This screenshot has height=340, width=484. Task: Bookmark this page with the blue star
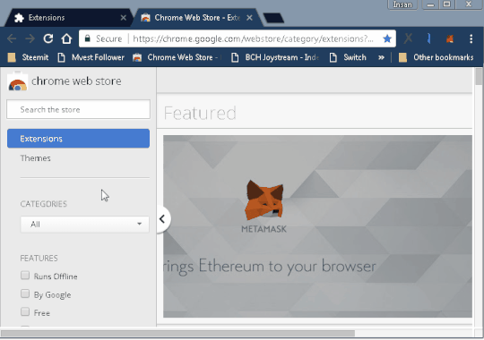[387, 38]
